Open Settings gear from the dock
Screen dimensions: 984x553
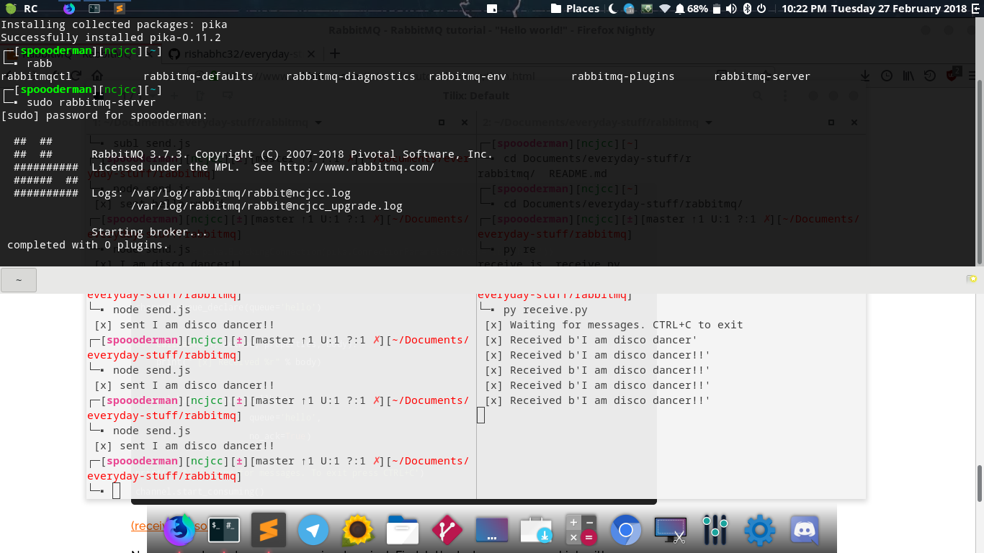click(x=759, y=531)
